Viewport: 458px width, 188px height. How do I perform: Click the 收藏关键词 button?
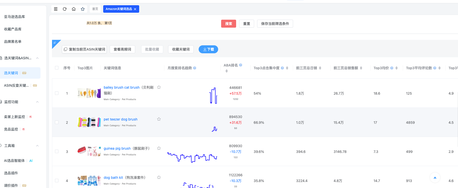(x=181, y=49)
